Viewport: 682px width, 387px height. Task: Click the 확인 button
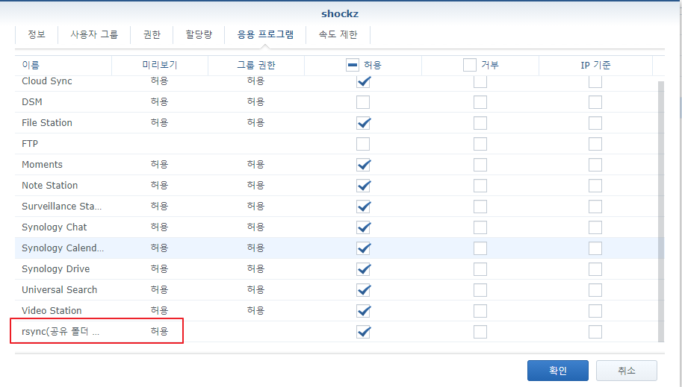tap(557, 371)
